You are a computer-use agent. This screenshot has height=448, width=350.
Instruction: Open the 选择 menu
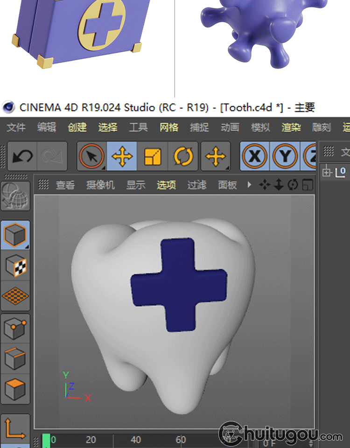click(108, 127)
